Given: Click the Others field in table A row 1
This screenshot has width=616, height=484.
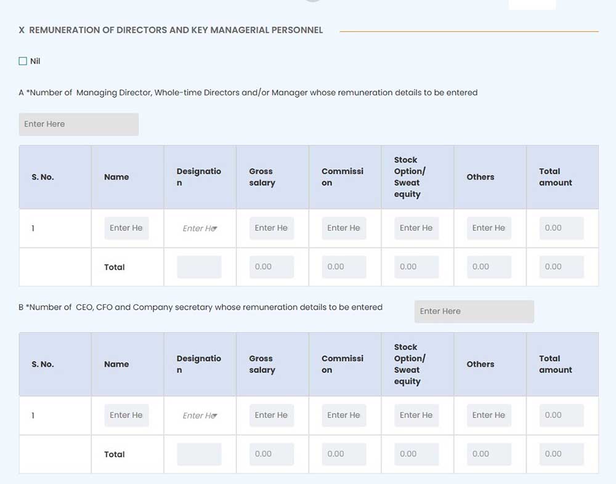Looking at the screenshot, I should 488,228.
